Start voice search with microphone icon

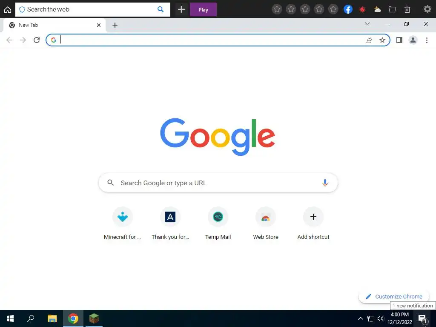click(325, 183)
